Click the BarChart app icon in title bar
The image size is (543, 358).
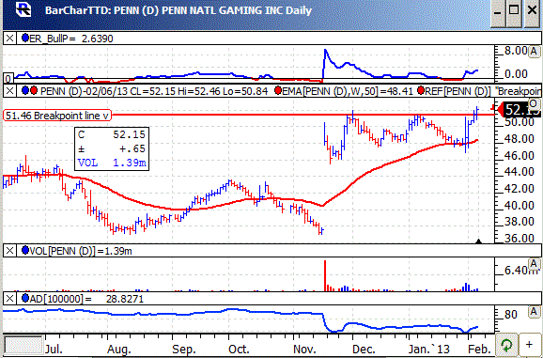[x=23, y=9]
